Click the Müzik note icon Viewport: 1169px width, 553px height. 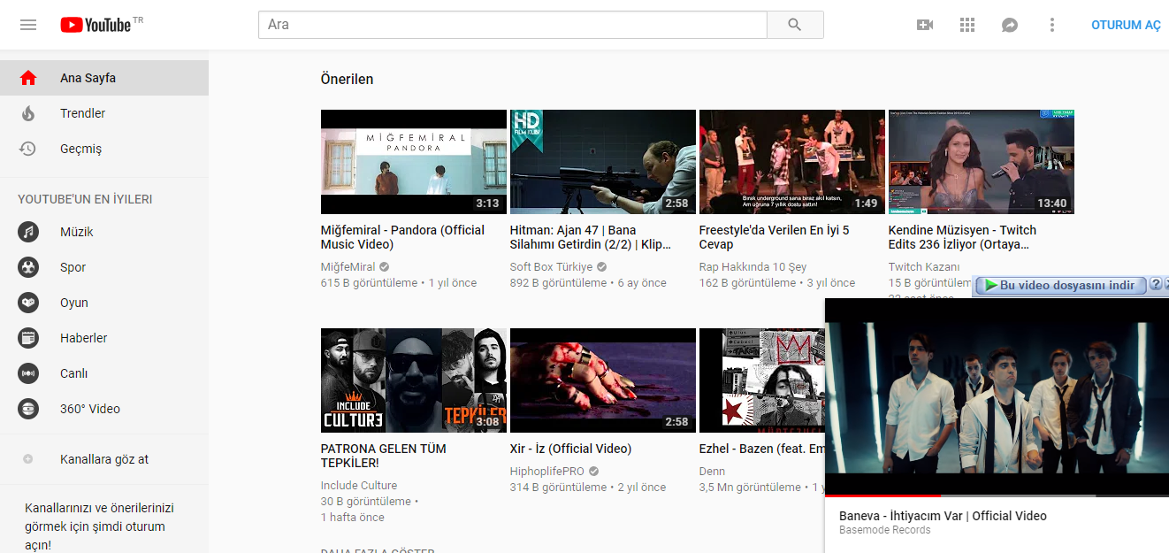tap(28, 232)
